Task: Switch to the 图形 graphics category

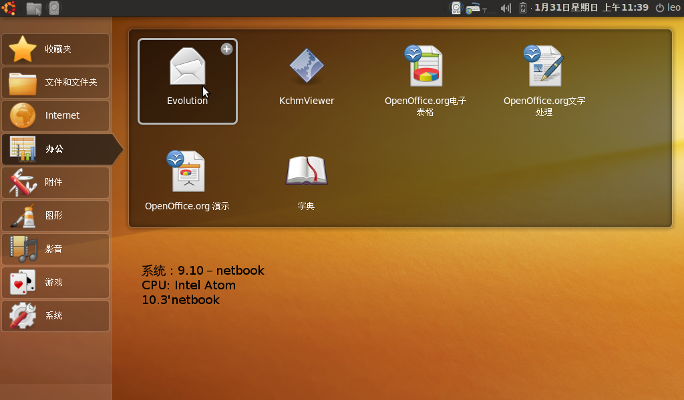Action: tap(55, 216)
